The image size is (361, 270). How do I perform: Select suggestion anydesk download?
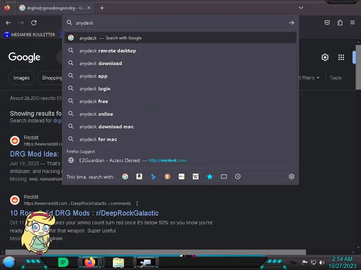pos(180,63)
